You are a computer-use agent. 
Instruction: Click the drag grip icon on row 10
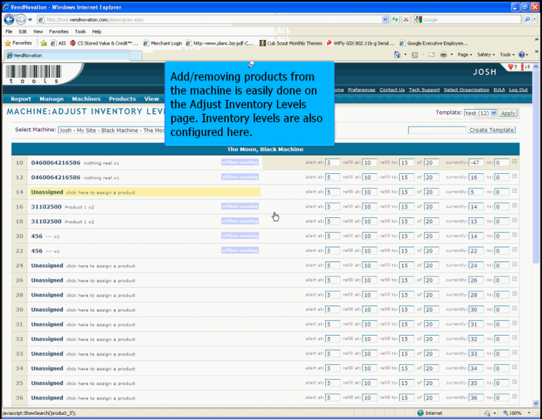coord(515,161)
